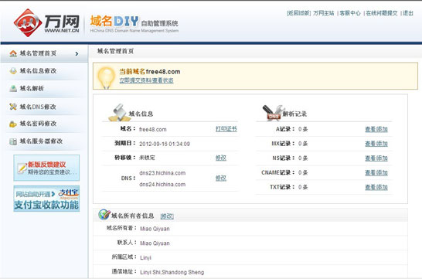Click 查看/添加 for TXT记录
422x279 pixels.
coord(376,188)
